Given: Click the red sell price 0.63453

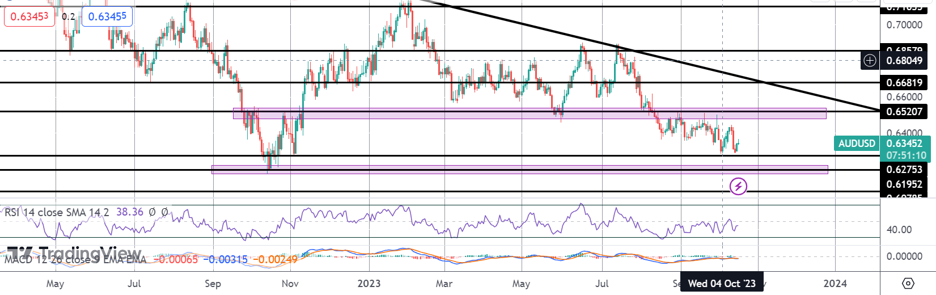Looking at the screenshot, I should [x=29, y=16].
